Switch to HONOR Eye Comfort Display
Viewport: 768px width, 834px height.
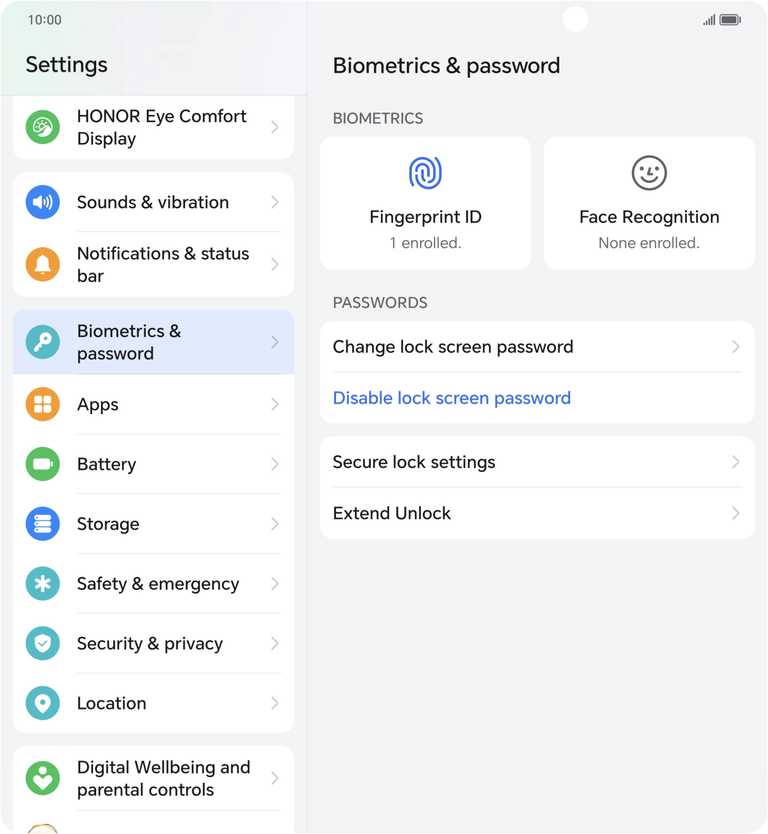tap(153, 127)
